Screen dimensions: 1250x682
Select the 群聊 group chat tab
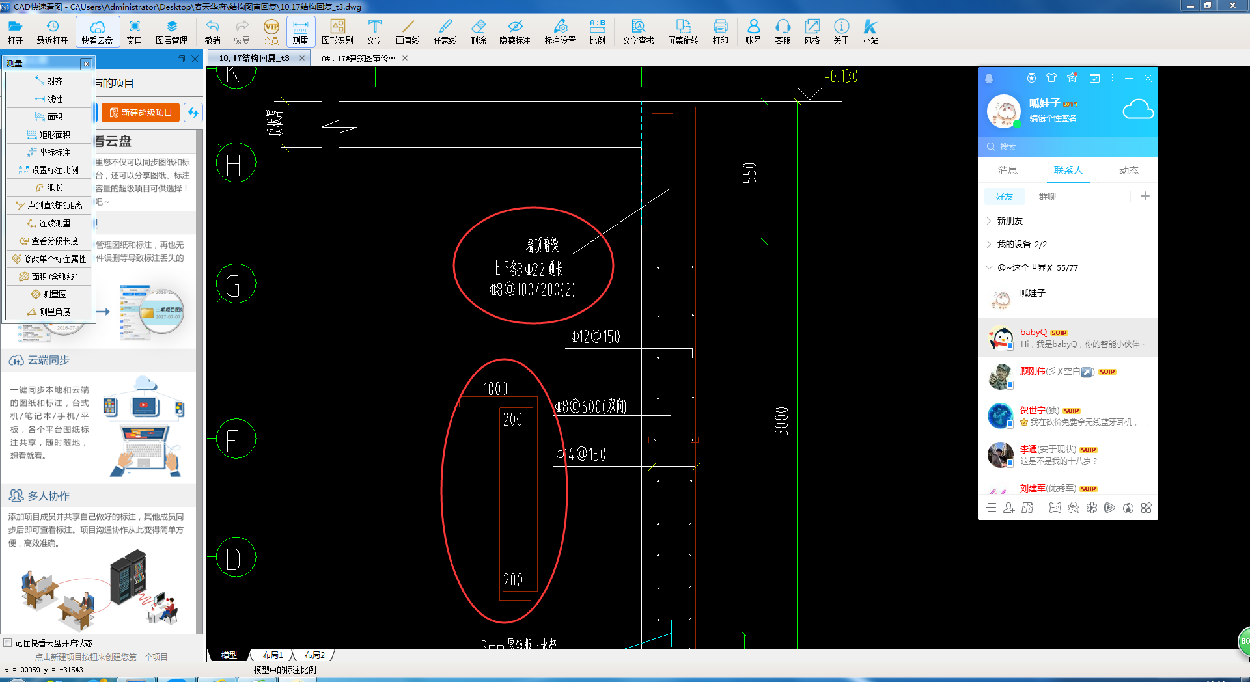pyautogui.click(x=1048, y=197)
